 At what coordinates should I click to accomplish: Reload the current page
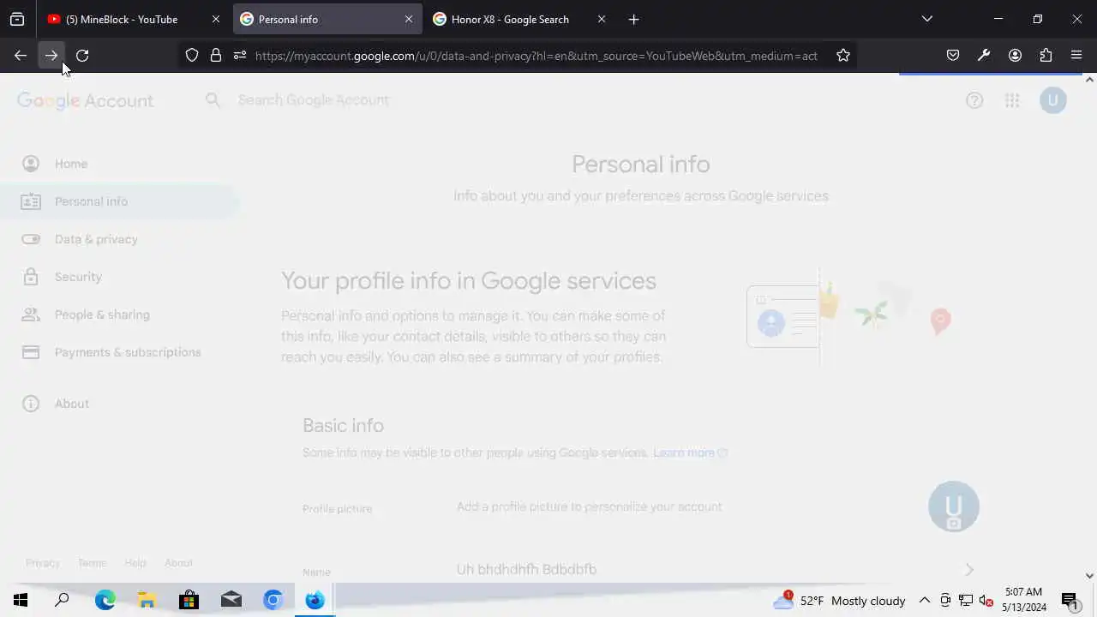82,55
